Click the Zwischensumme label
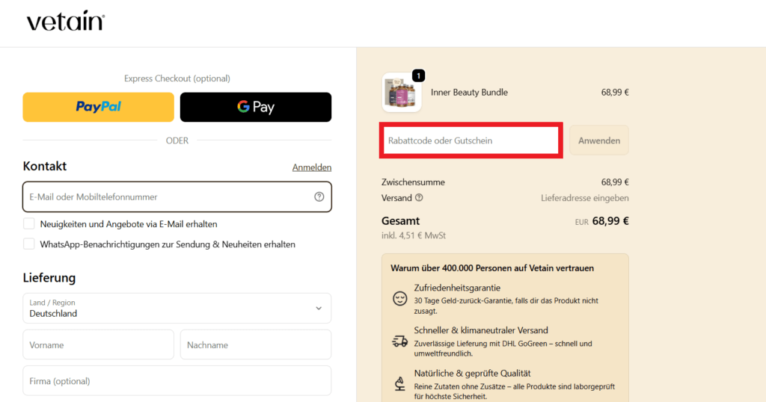 [413, 182]
